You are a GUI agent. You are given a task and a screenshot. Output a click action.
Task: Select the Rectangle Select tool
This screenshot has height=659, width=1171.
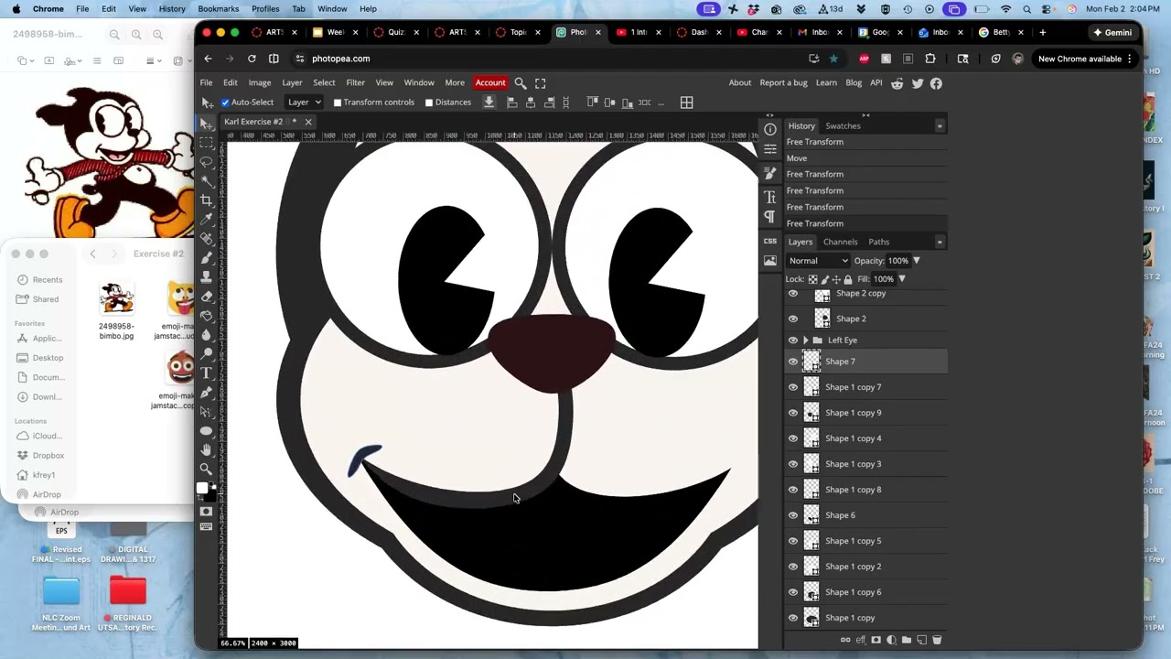[x=207, y=142]
